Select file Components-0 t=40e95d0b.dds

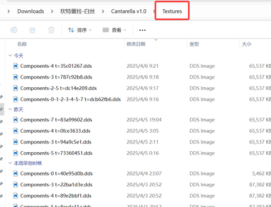point(56,173)
